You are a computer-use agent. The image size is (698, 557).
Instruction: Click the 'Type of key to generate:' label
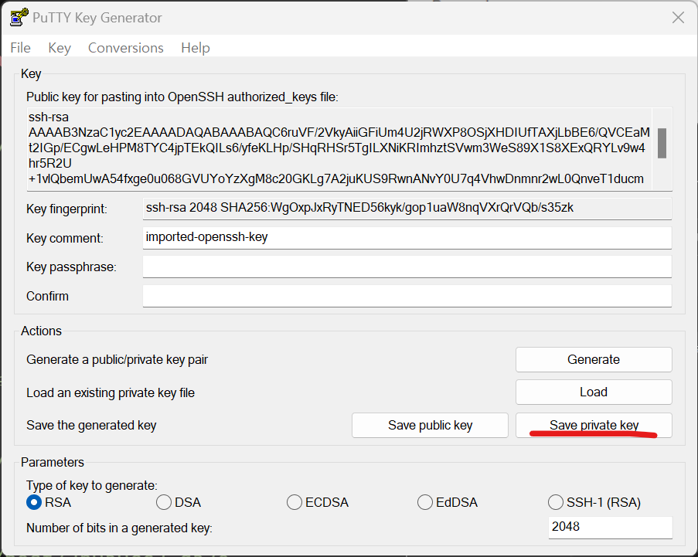tap(92, 485)
